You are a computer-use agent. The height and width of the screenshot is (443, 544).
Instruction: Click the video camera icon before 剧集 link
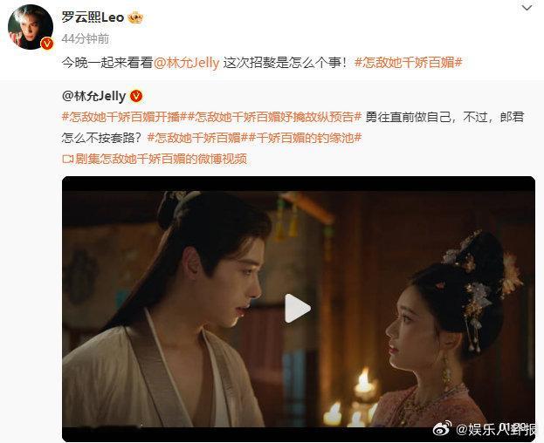pos(67,159)
